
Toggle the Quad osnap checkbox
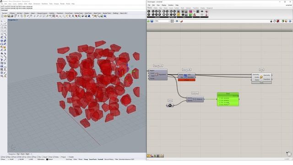pos(43,157)
